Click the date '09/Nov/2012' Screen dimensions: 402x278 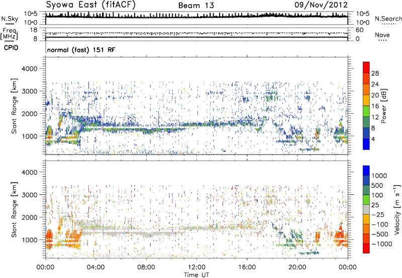tap(321, 5)
